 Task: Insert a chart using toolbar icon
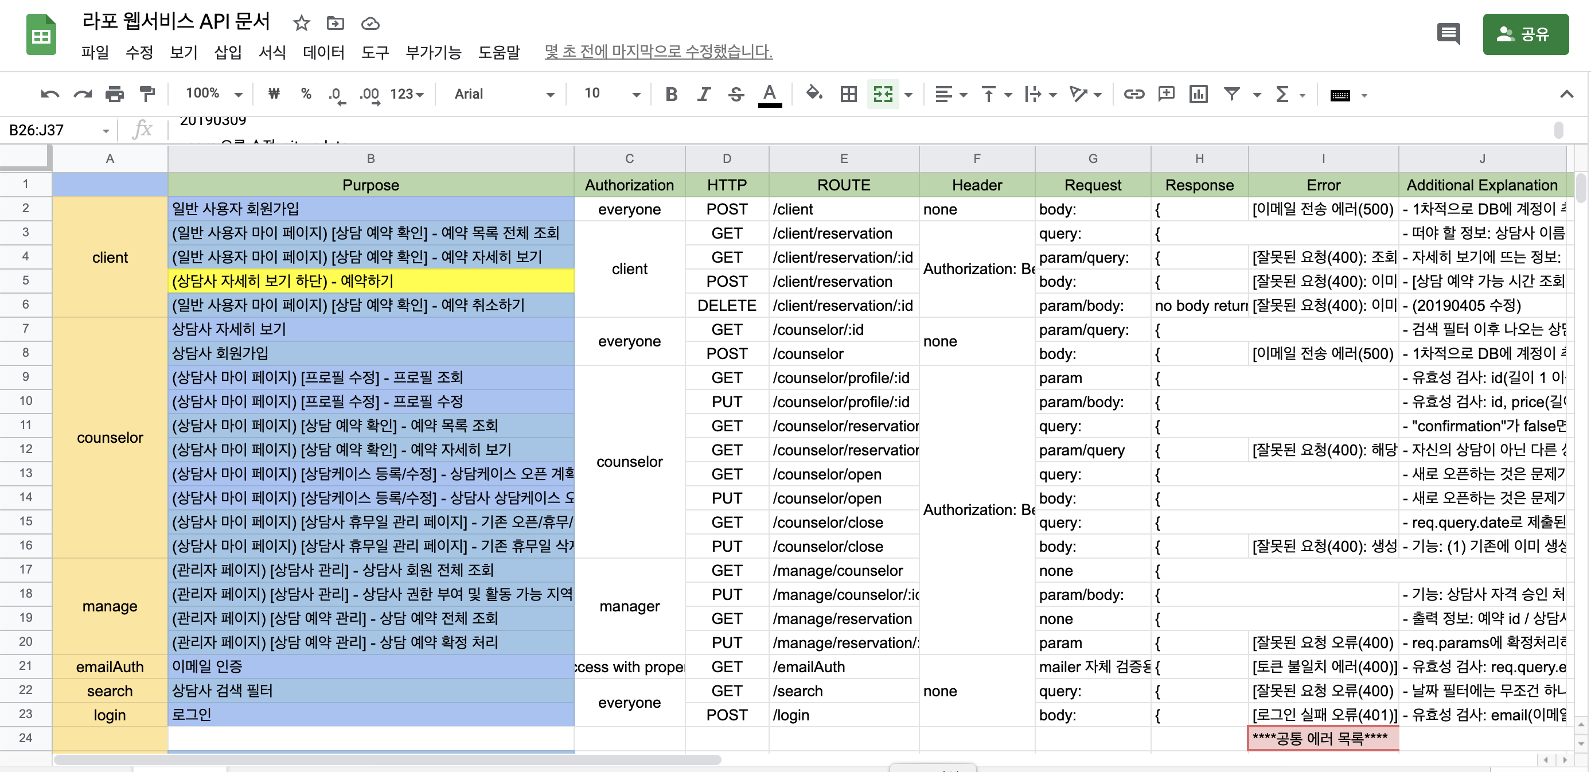(1198, 94)
